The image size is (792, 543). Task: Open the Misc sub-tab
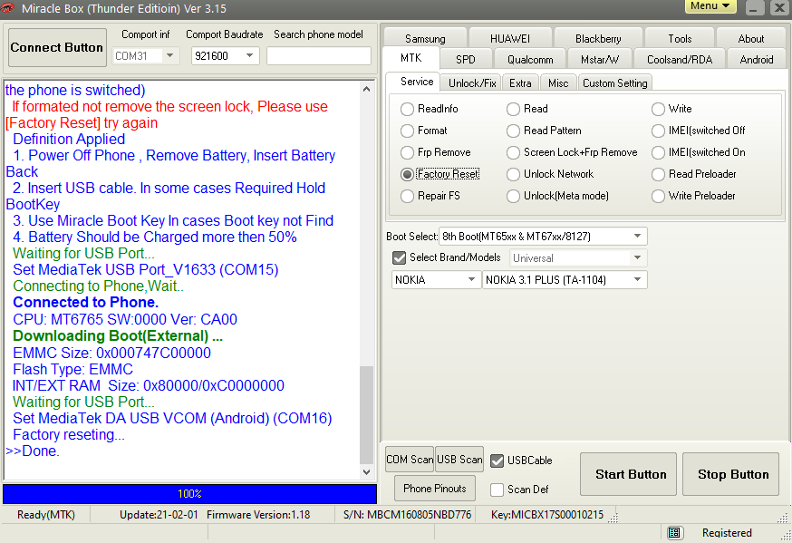pyautogui.click(x=558, y=83)
